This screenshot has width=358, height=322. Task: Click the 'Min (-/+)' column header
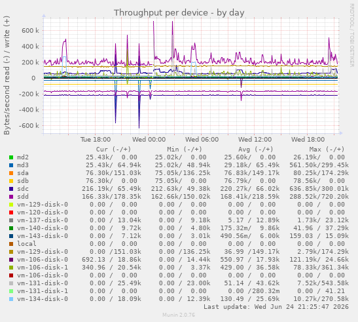185,150
